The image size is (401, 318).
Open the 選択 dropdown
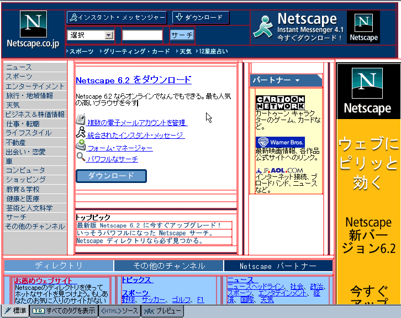point(91,35)
